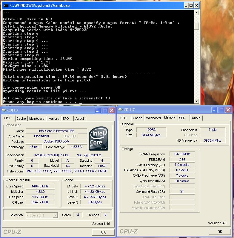The height and width of the screenshot is (238, 234).
Task: Click the memory Size value '6144 MBytes'
Action: pos(151,135)
